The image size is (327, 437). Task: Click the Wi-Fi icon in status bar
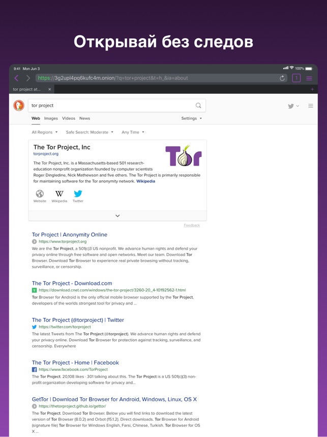tap(292, 68)
